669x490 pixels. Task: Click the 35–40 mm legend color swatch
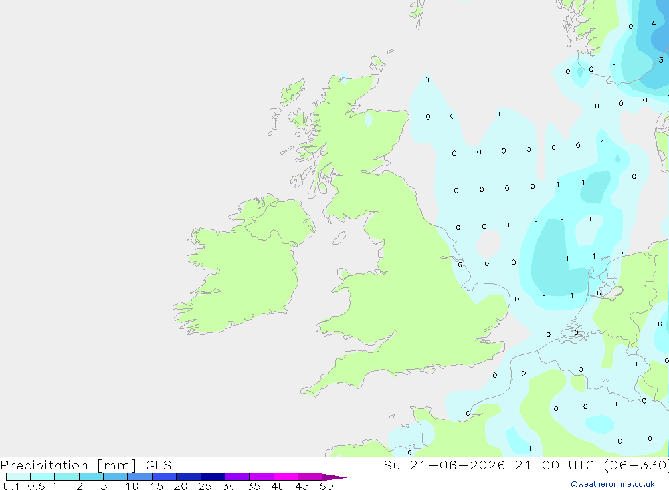[x=262, y=477]
